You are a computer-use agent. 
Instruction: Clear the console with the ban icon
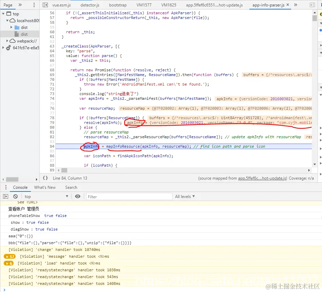(x=15, y=197)
